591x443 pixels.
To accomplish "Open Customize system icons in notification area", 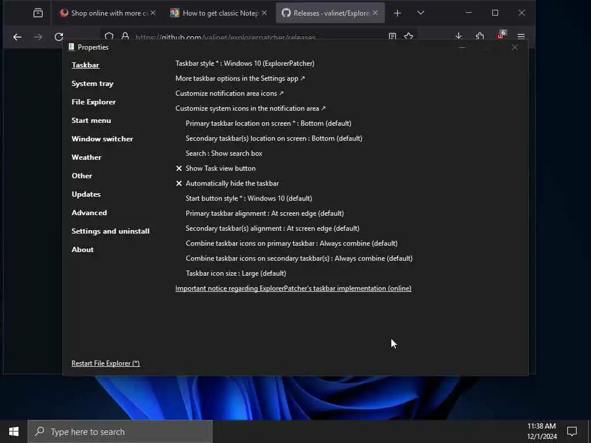I will (x=250, y=108).
